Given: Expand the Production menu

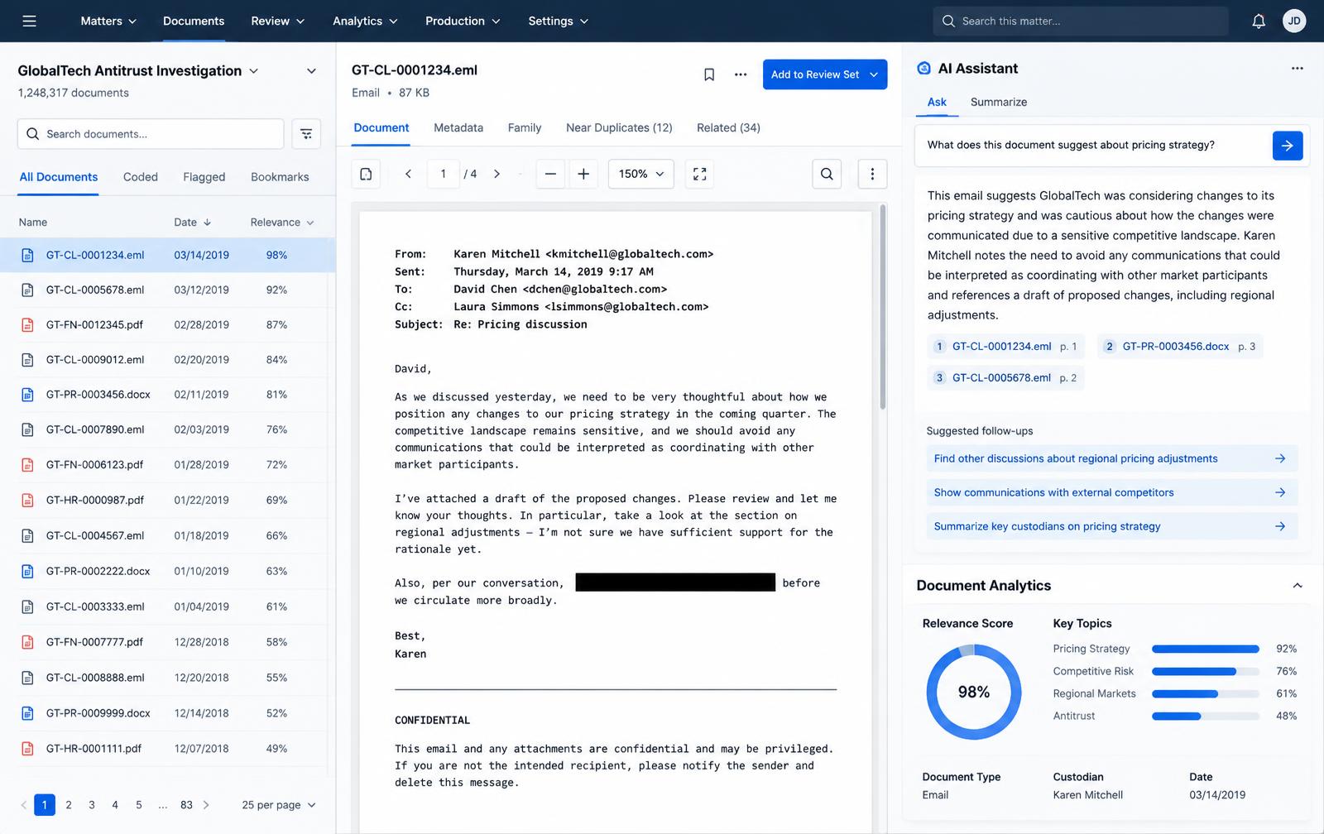Looking at the screenshot, I should click(463, 21).
